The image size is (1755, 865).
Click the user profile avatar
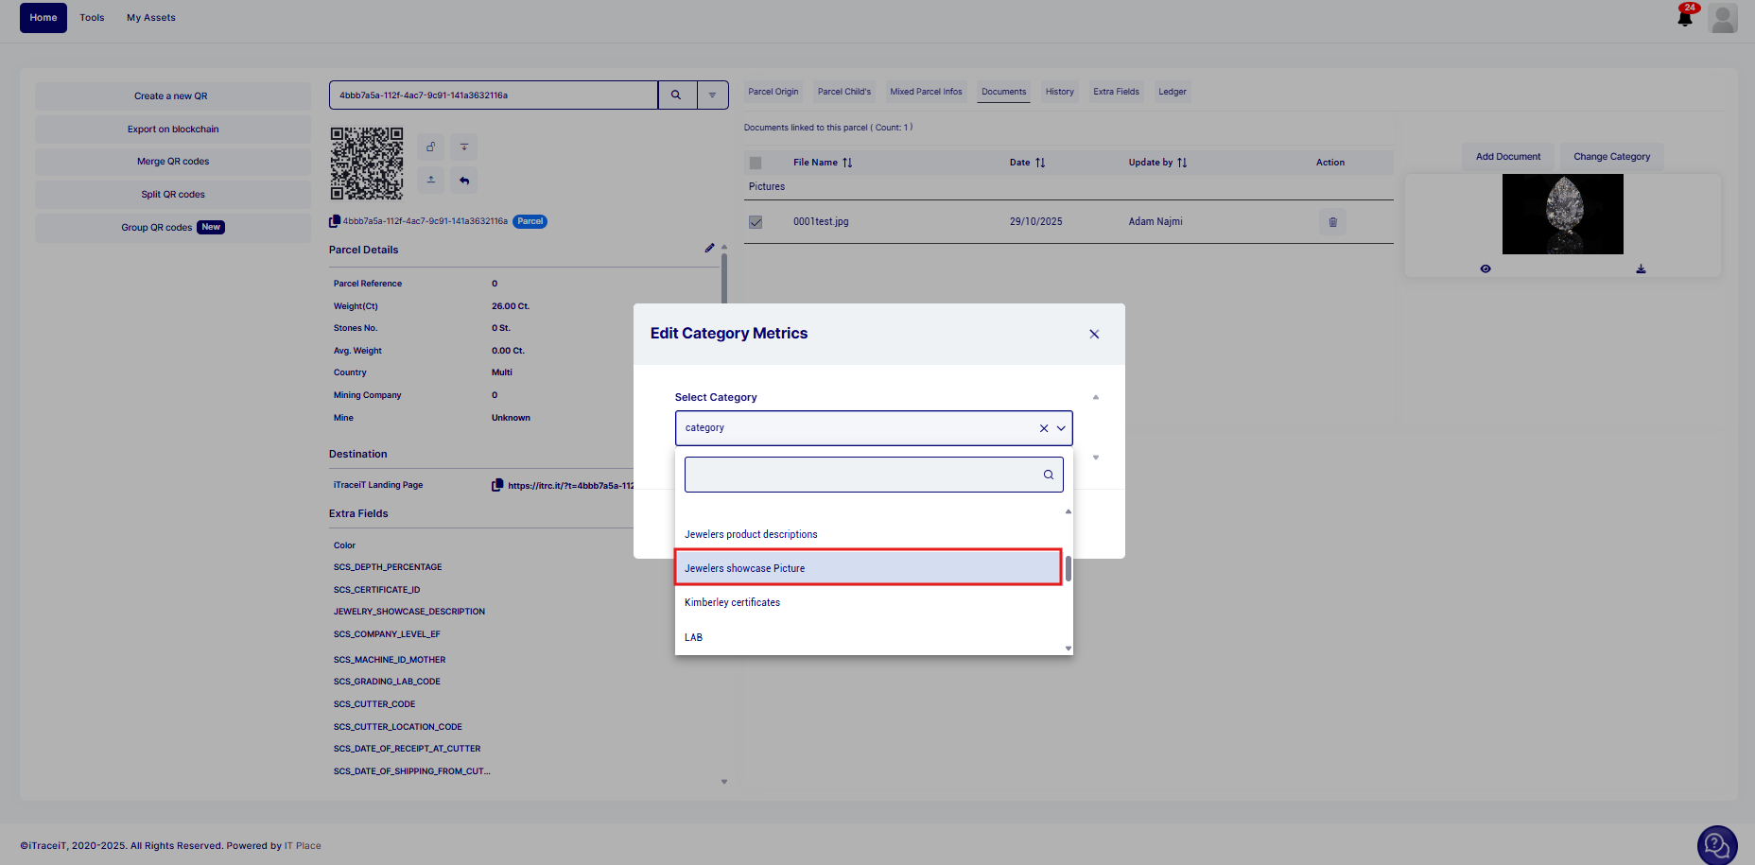[x=1723, y=18]
